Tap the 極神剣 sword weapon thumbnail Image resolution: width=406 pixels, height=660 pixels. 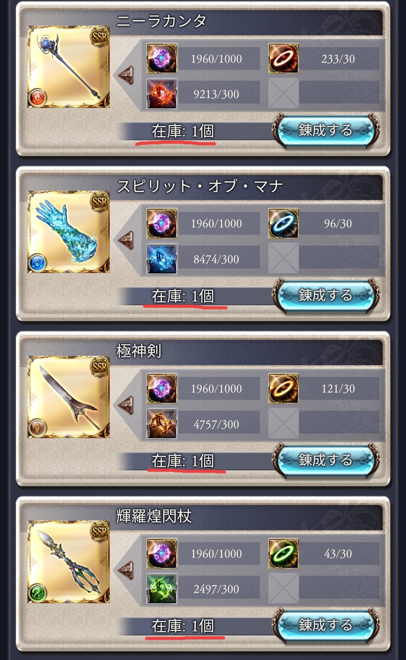68,397
